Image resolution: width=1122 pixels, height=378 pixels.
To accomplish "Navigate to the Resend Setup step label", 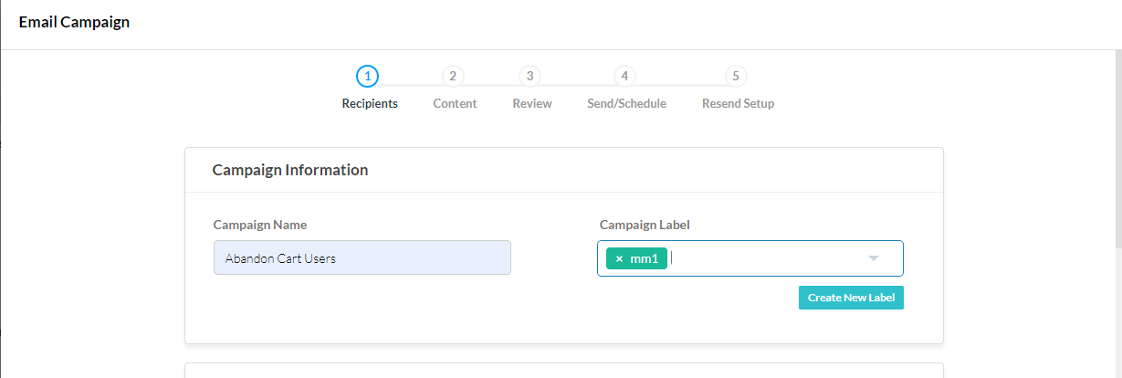I will pos(738,104).
